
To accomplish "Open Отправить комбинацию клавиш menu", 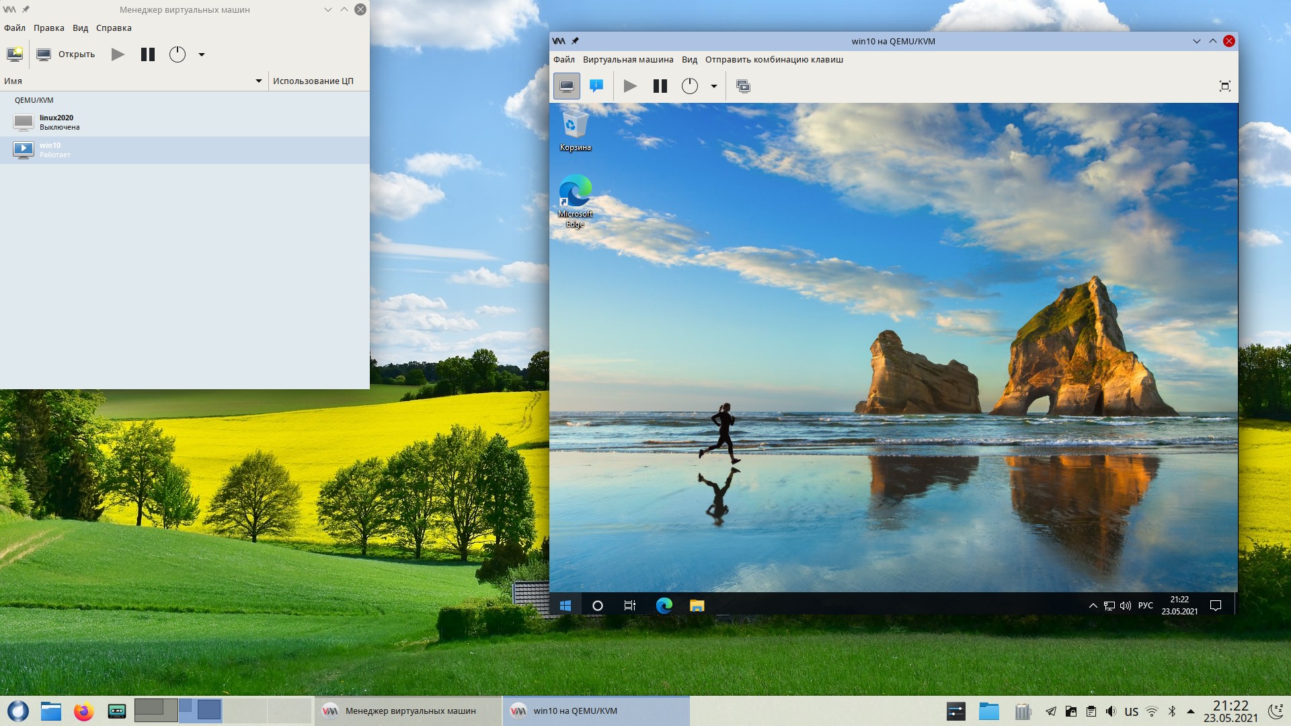I will click(773, 60).
